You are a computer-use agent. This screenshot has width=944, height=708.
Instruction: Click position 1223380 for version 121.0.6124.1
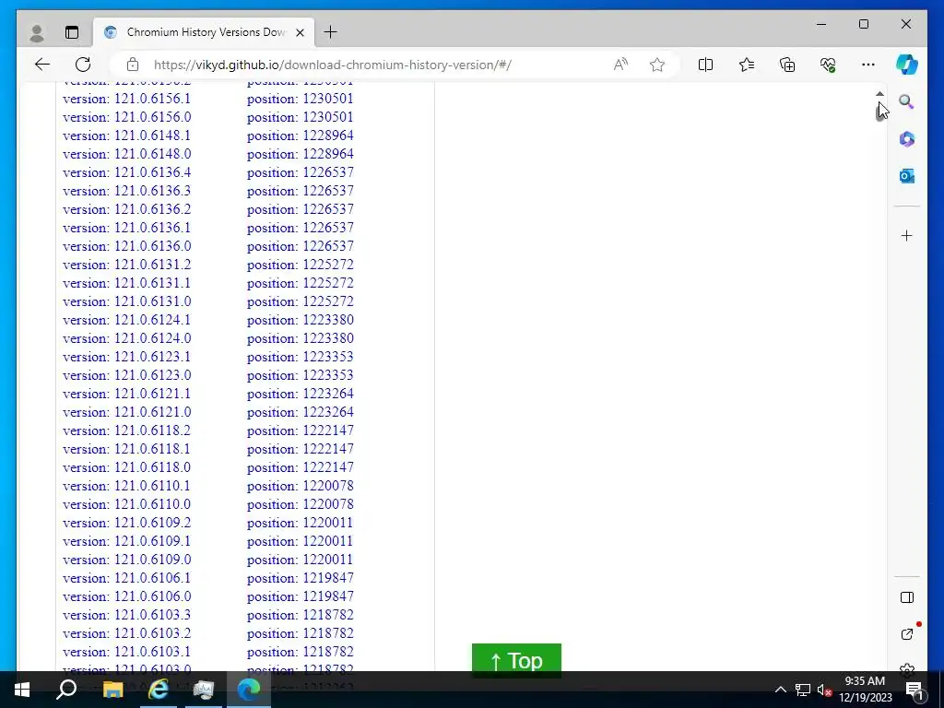coord(300,320)
